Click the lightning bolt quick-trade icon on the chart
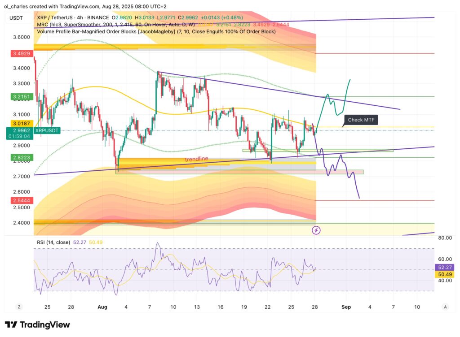This screenshot has height=337, width=460. [x=317, y=230]
